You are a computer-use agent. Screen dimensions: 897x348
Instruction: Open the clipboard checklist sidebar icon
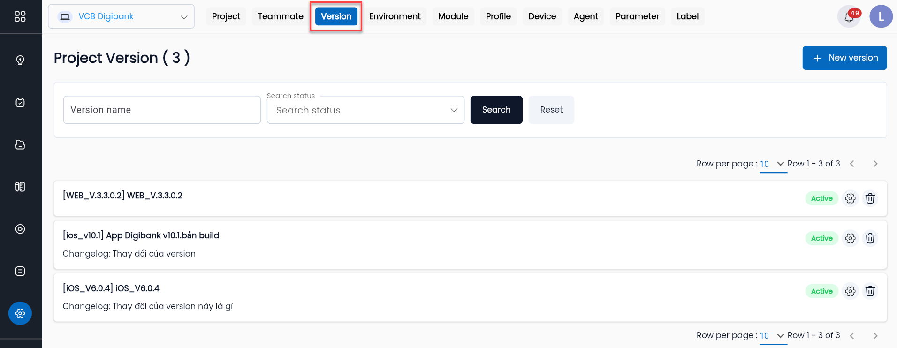click(20, 102)
